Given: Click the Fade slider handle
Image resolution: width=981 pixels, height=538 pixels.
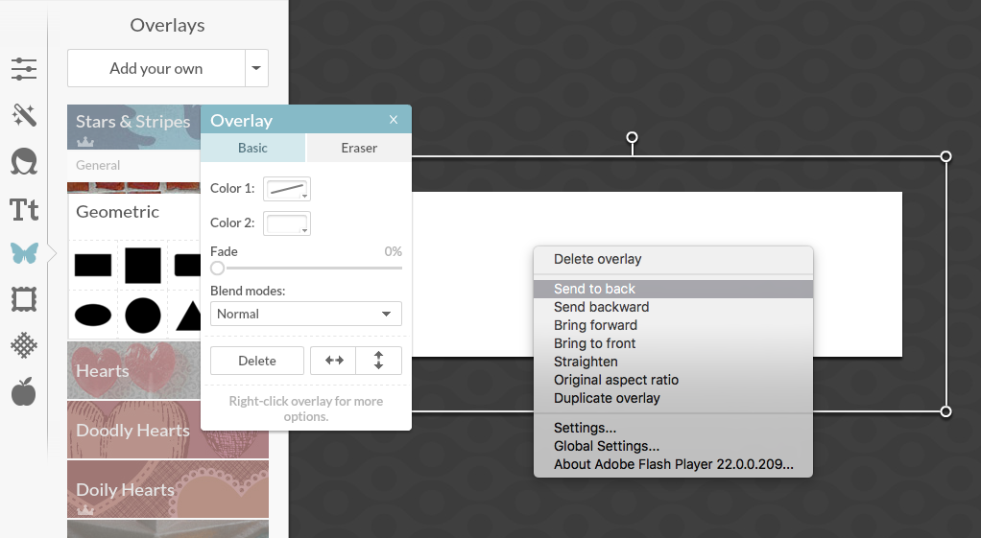Looking at the screenshot, I should pyautogui.click(x=218, y=269).
